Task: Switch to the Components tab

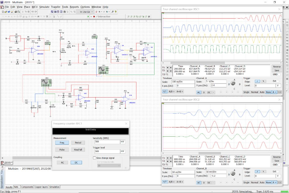Action: [27, 187]
